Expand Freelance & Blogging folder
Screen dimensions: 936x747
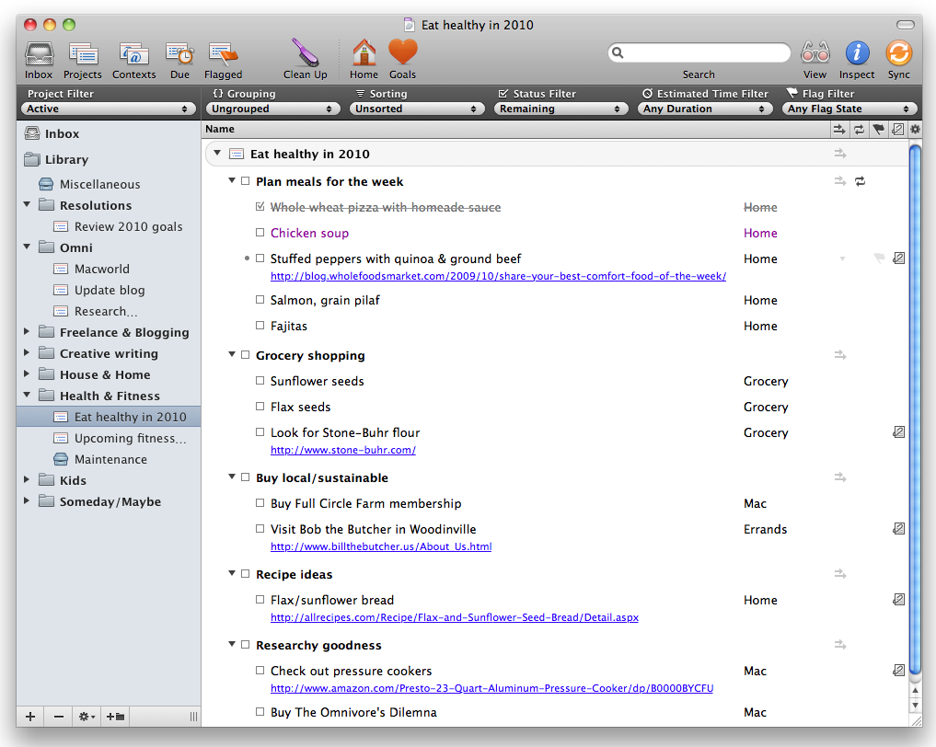tap(27, 332)
